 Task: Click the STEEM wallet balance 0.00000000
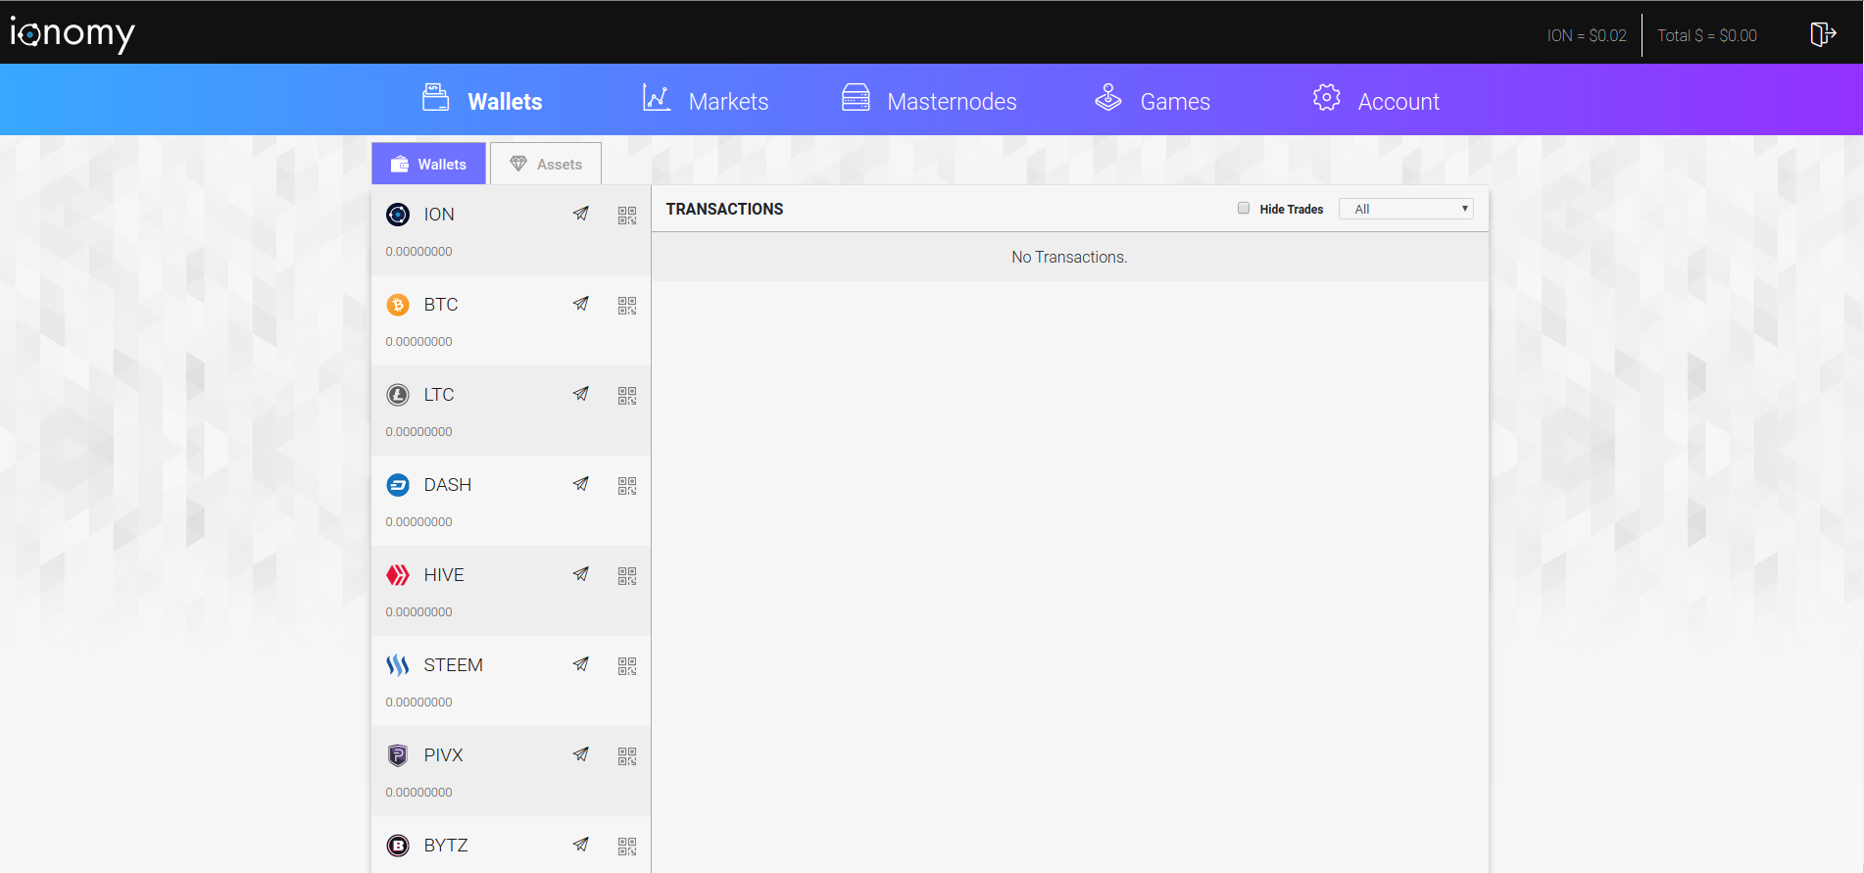click(418, 703)
